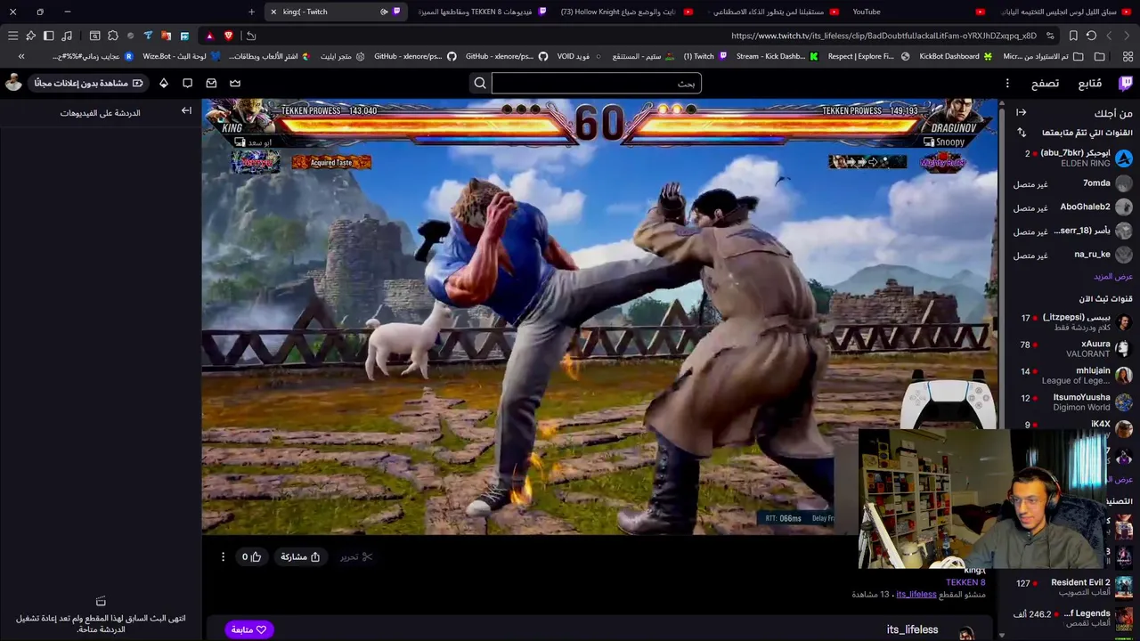Open the Brave Shields lion icon
This screenshot has height=641, width=1140.
(229, 36)
